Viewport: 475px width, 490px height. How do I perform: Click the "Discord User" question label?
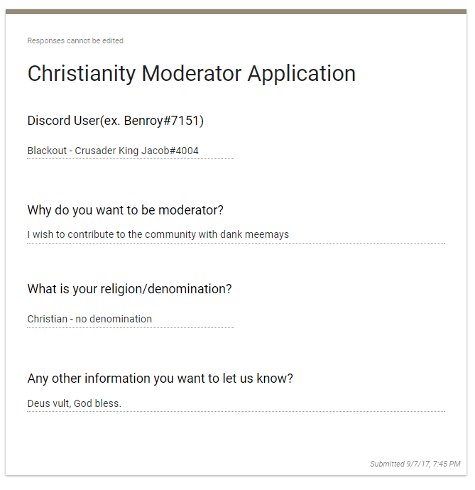[x=64, y=121]
